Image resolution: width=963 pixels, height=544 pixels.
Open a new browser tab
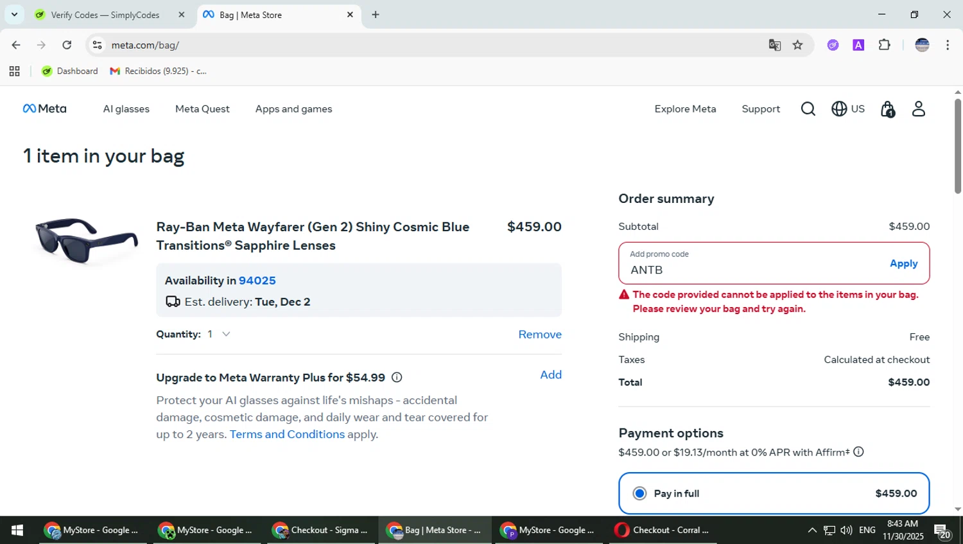(x=376, y=15)
